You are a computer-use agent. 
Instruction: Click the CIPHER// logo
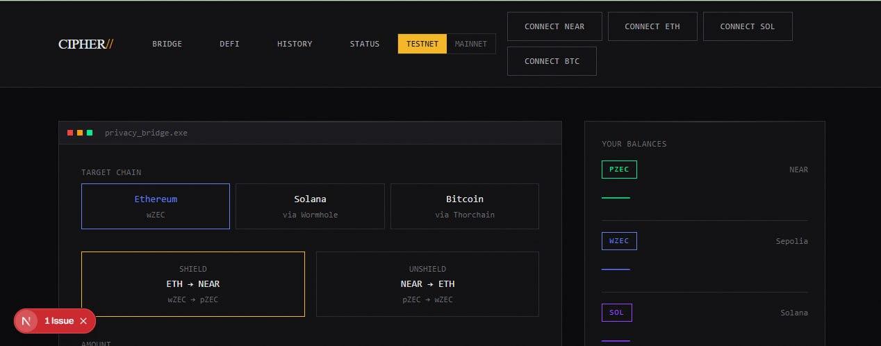click(x=85, y=44)
